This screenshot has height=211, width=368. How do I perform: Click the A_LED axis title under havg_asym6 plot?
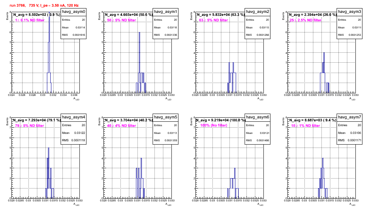click(x=260, y=204)
